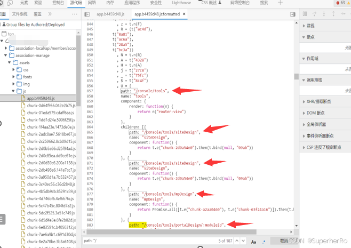Click the error count badge showing 63
This screenshot has height=248, width=351.
click(340, 3)
